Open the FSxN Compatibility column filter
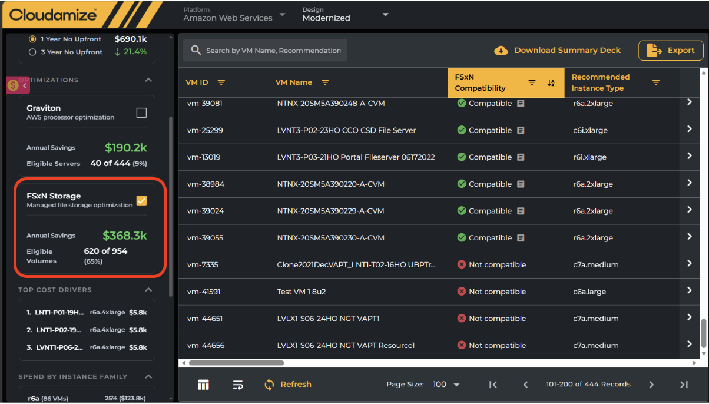 coord(532,82)
